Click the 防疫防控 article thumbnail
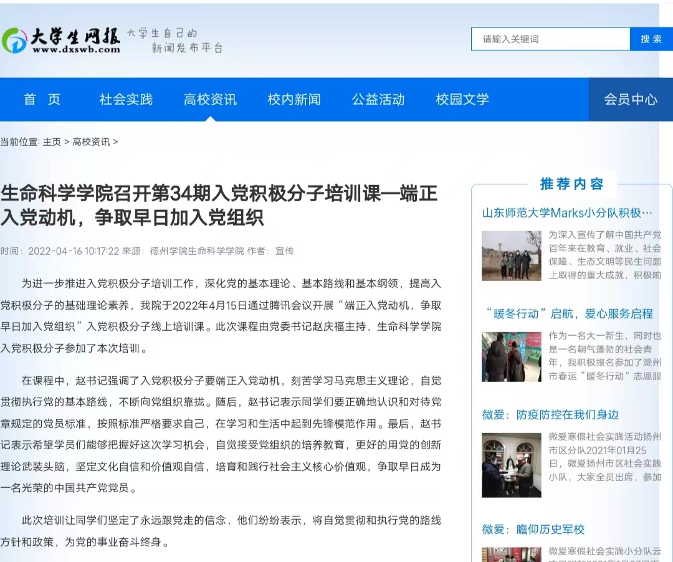Screen dimensions: 673x562 coord(511,465)
